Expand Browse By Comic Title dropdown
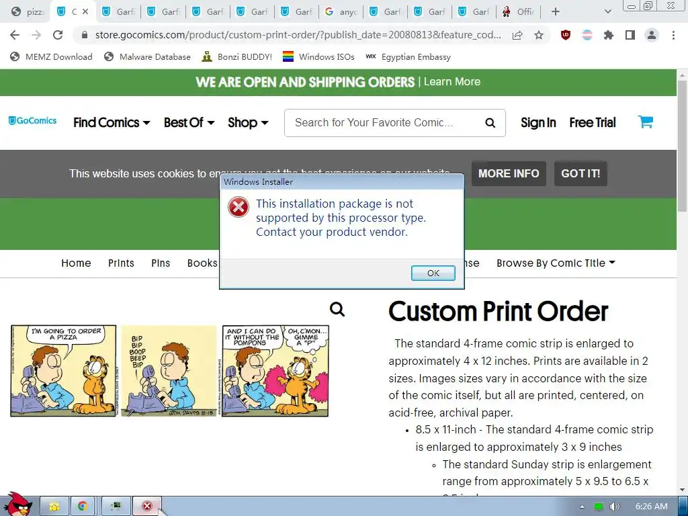Image resolution: width=688 pixels, height=516 pixels. pos(556,263)
